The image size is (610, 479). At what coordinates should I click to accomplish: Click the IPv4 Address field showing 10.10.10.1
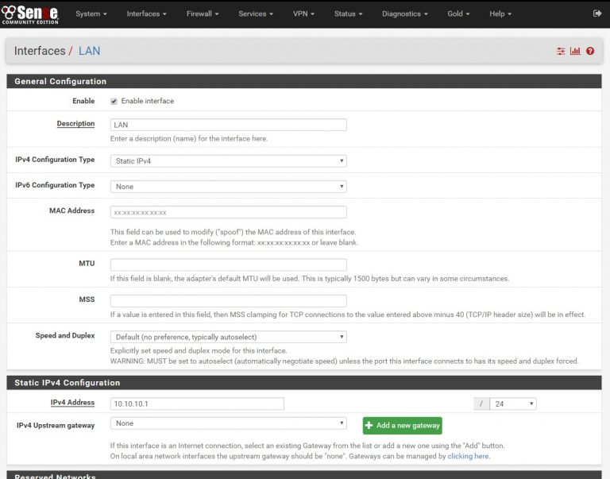pyautogui.click(x=197, y=404)
